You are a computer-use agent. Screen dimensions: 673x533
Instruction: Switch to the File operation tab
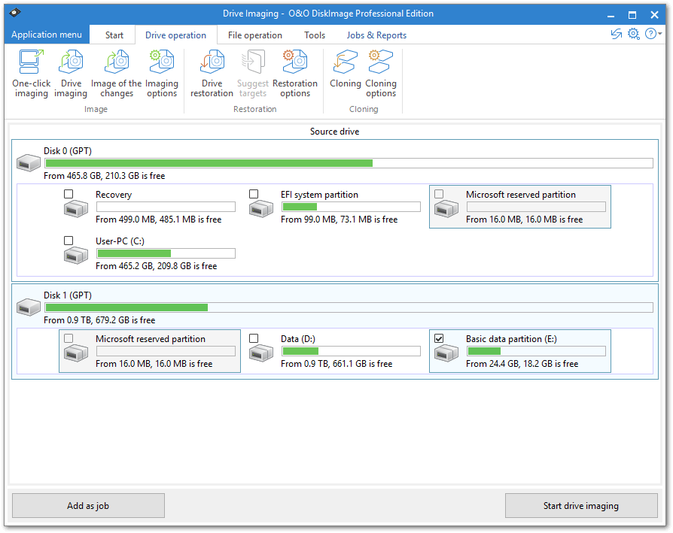point(255,35)
